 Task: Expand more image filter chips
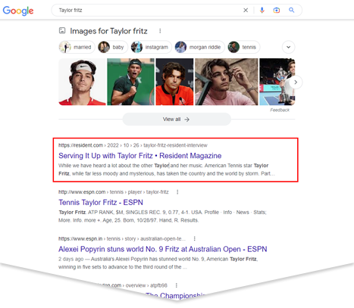click(288, 47)
